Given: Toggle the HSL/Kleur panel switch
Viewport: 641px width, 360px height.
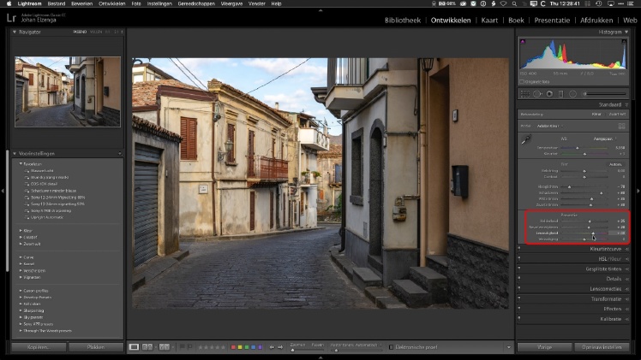Looking at the screenshot, I should (x=519, y=259).
